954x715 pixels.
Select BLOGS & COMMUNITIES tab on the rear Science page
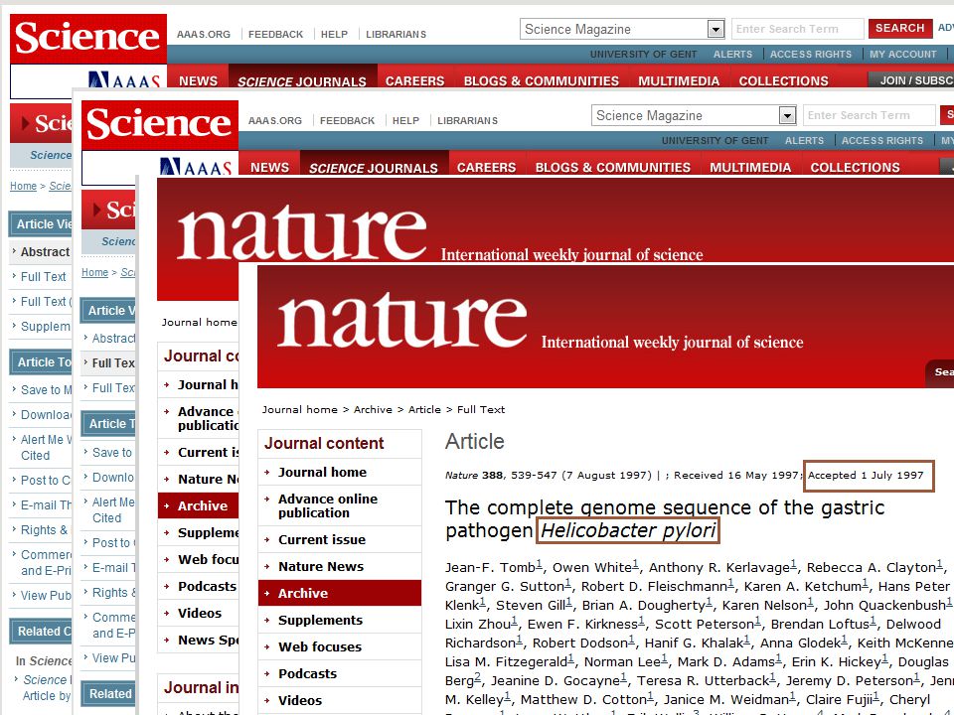[x=542, y=80]
